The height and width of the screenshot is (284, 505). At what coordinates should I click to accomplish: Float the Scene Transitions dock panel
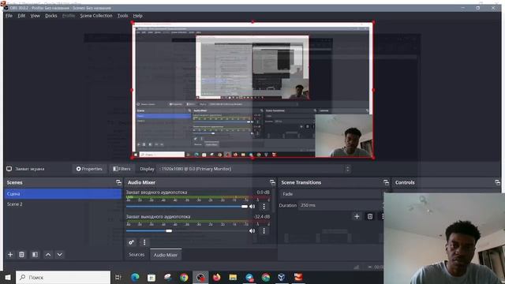[386, 182]
